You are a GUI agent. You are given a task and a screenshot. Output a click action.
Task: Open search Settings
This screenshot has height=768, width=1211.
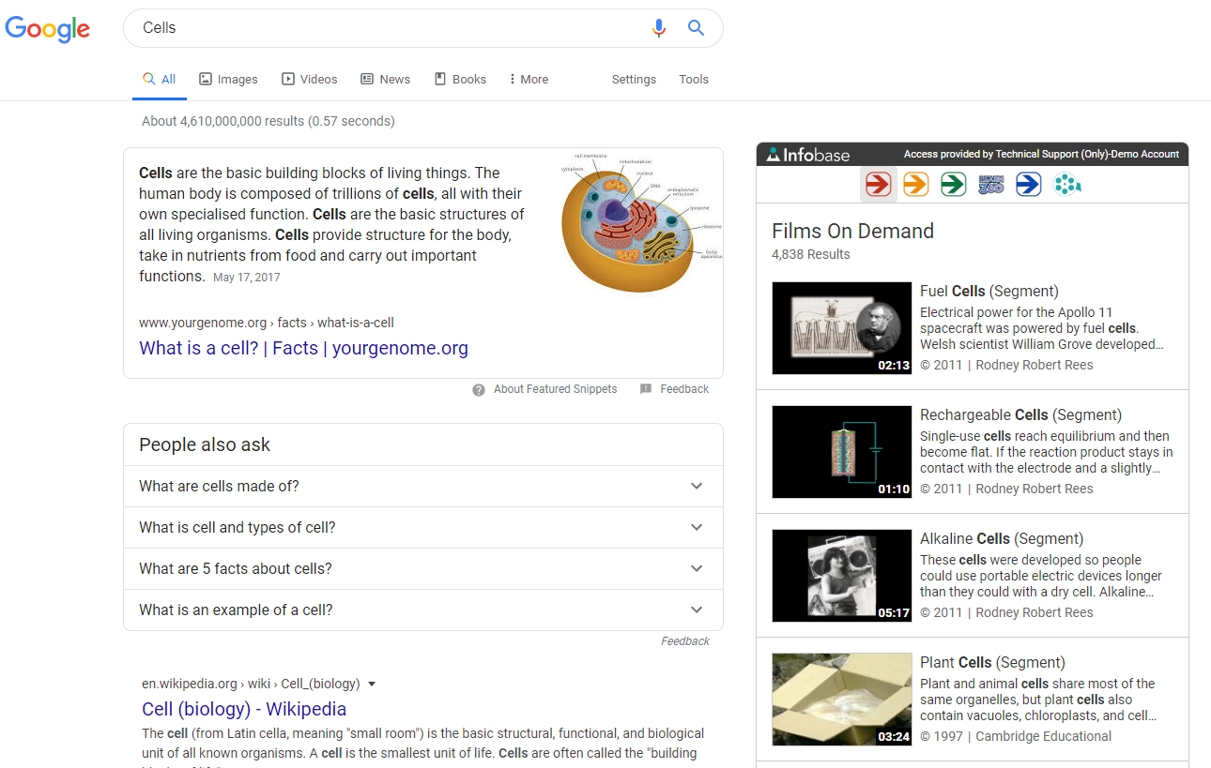click(634, 80)
